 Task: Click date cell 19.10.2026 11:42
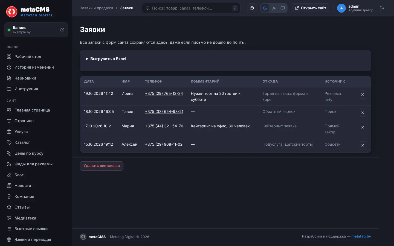[x=99, y=93]
